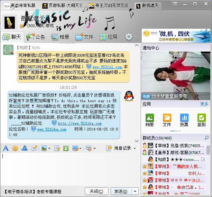Image resolution: width=212 pixels, height=197 pixels.
Task: Select member 【皇帝】游戏-客服
Action: click(x=174, y=153)
